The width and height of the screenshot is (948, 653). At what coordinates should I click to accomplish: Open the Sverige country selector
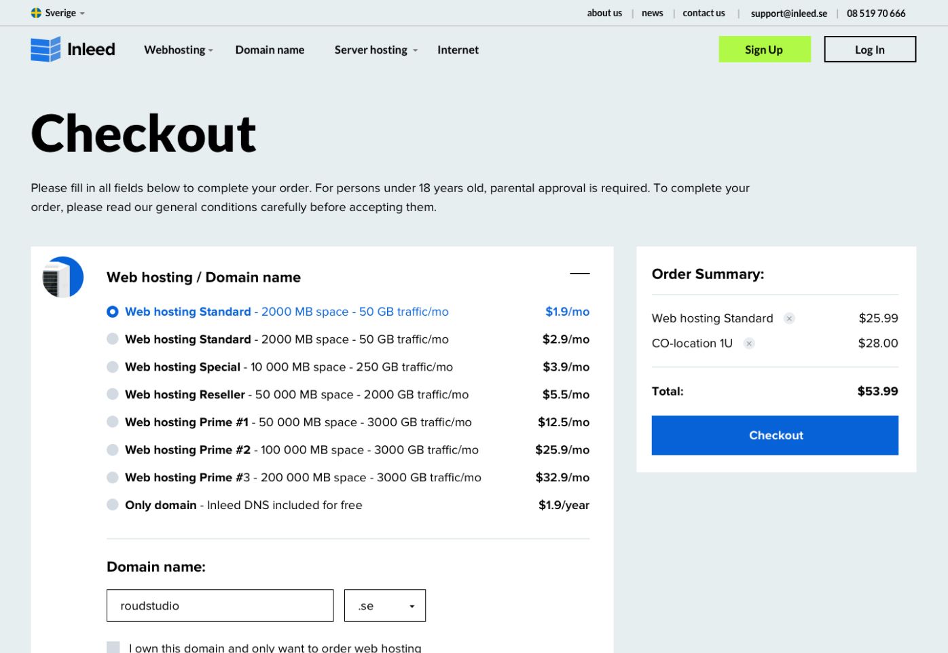tap(58, 12)
